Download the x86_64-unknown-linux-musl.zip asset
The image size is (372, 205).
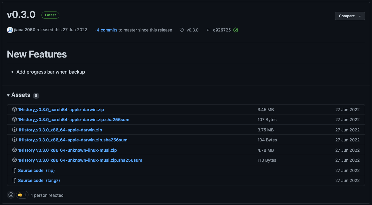click(x=67, y=150)
